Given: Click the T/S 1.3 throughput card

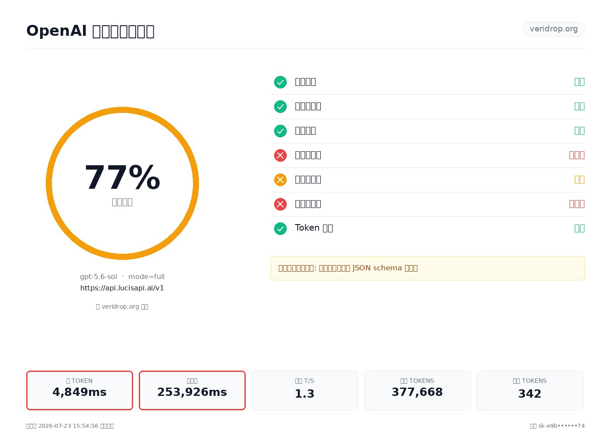Looking at the screenshot, I should point(305,390).
